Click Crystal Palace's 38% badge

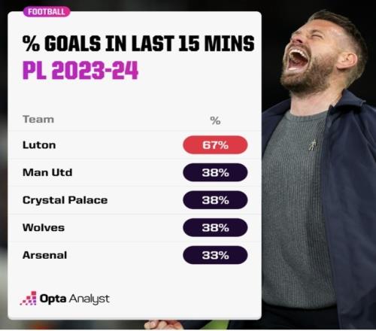(215, 200)
